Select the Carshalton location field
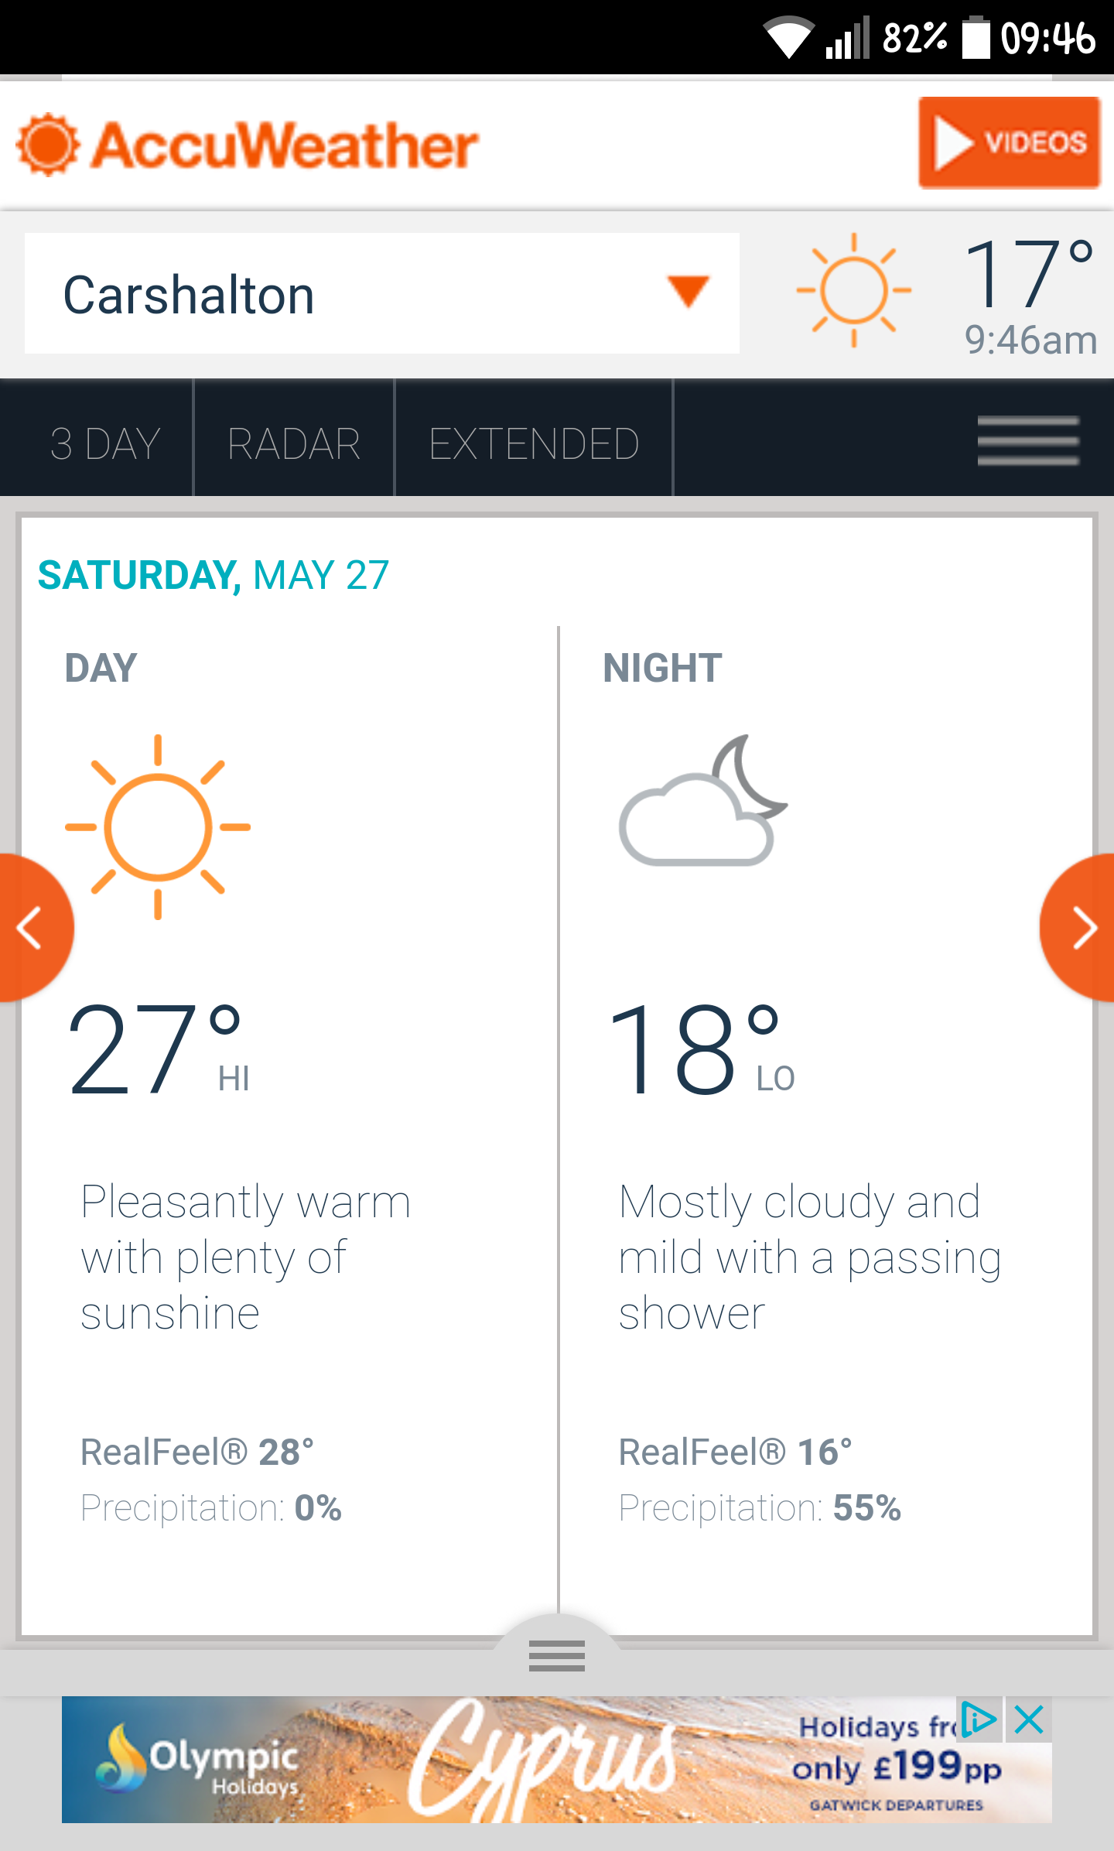 pos(382,293)
